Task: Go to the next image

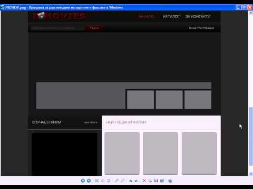Action: [x=89, y=181]
